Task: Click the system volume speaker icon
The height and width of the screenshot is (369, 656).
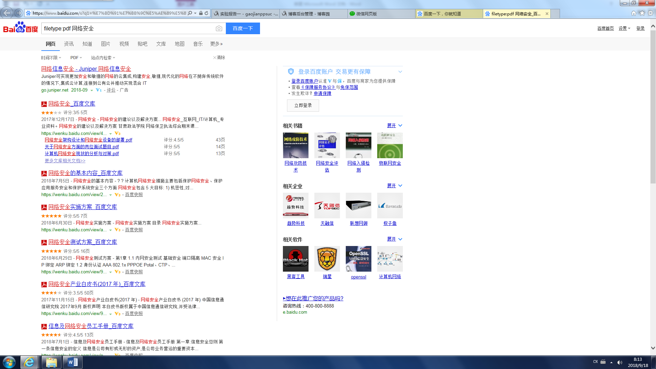Action: 619,362
